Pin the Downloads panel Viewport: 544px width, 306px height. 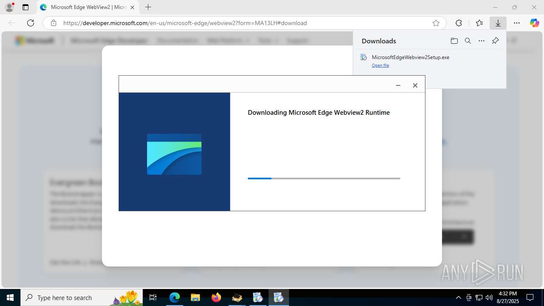click(x=495, y=41)
